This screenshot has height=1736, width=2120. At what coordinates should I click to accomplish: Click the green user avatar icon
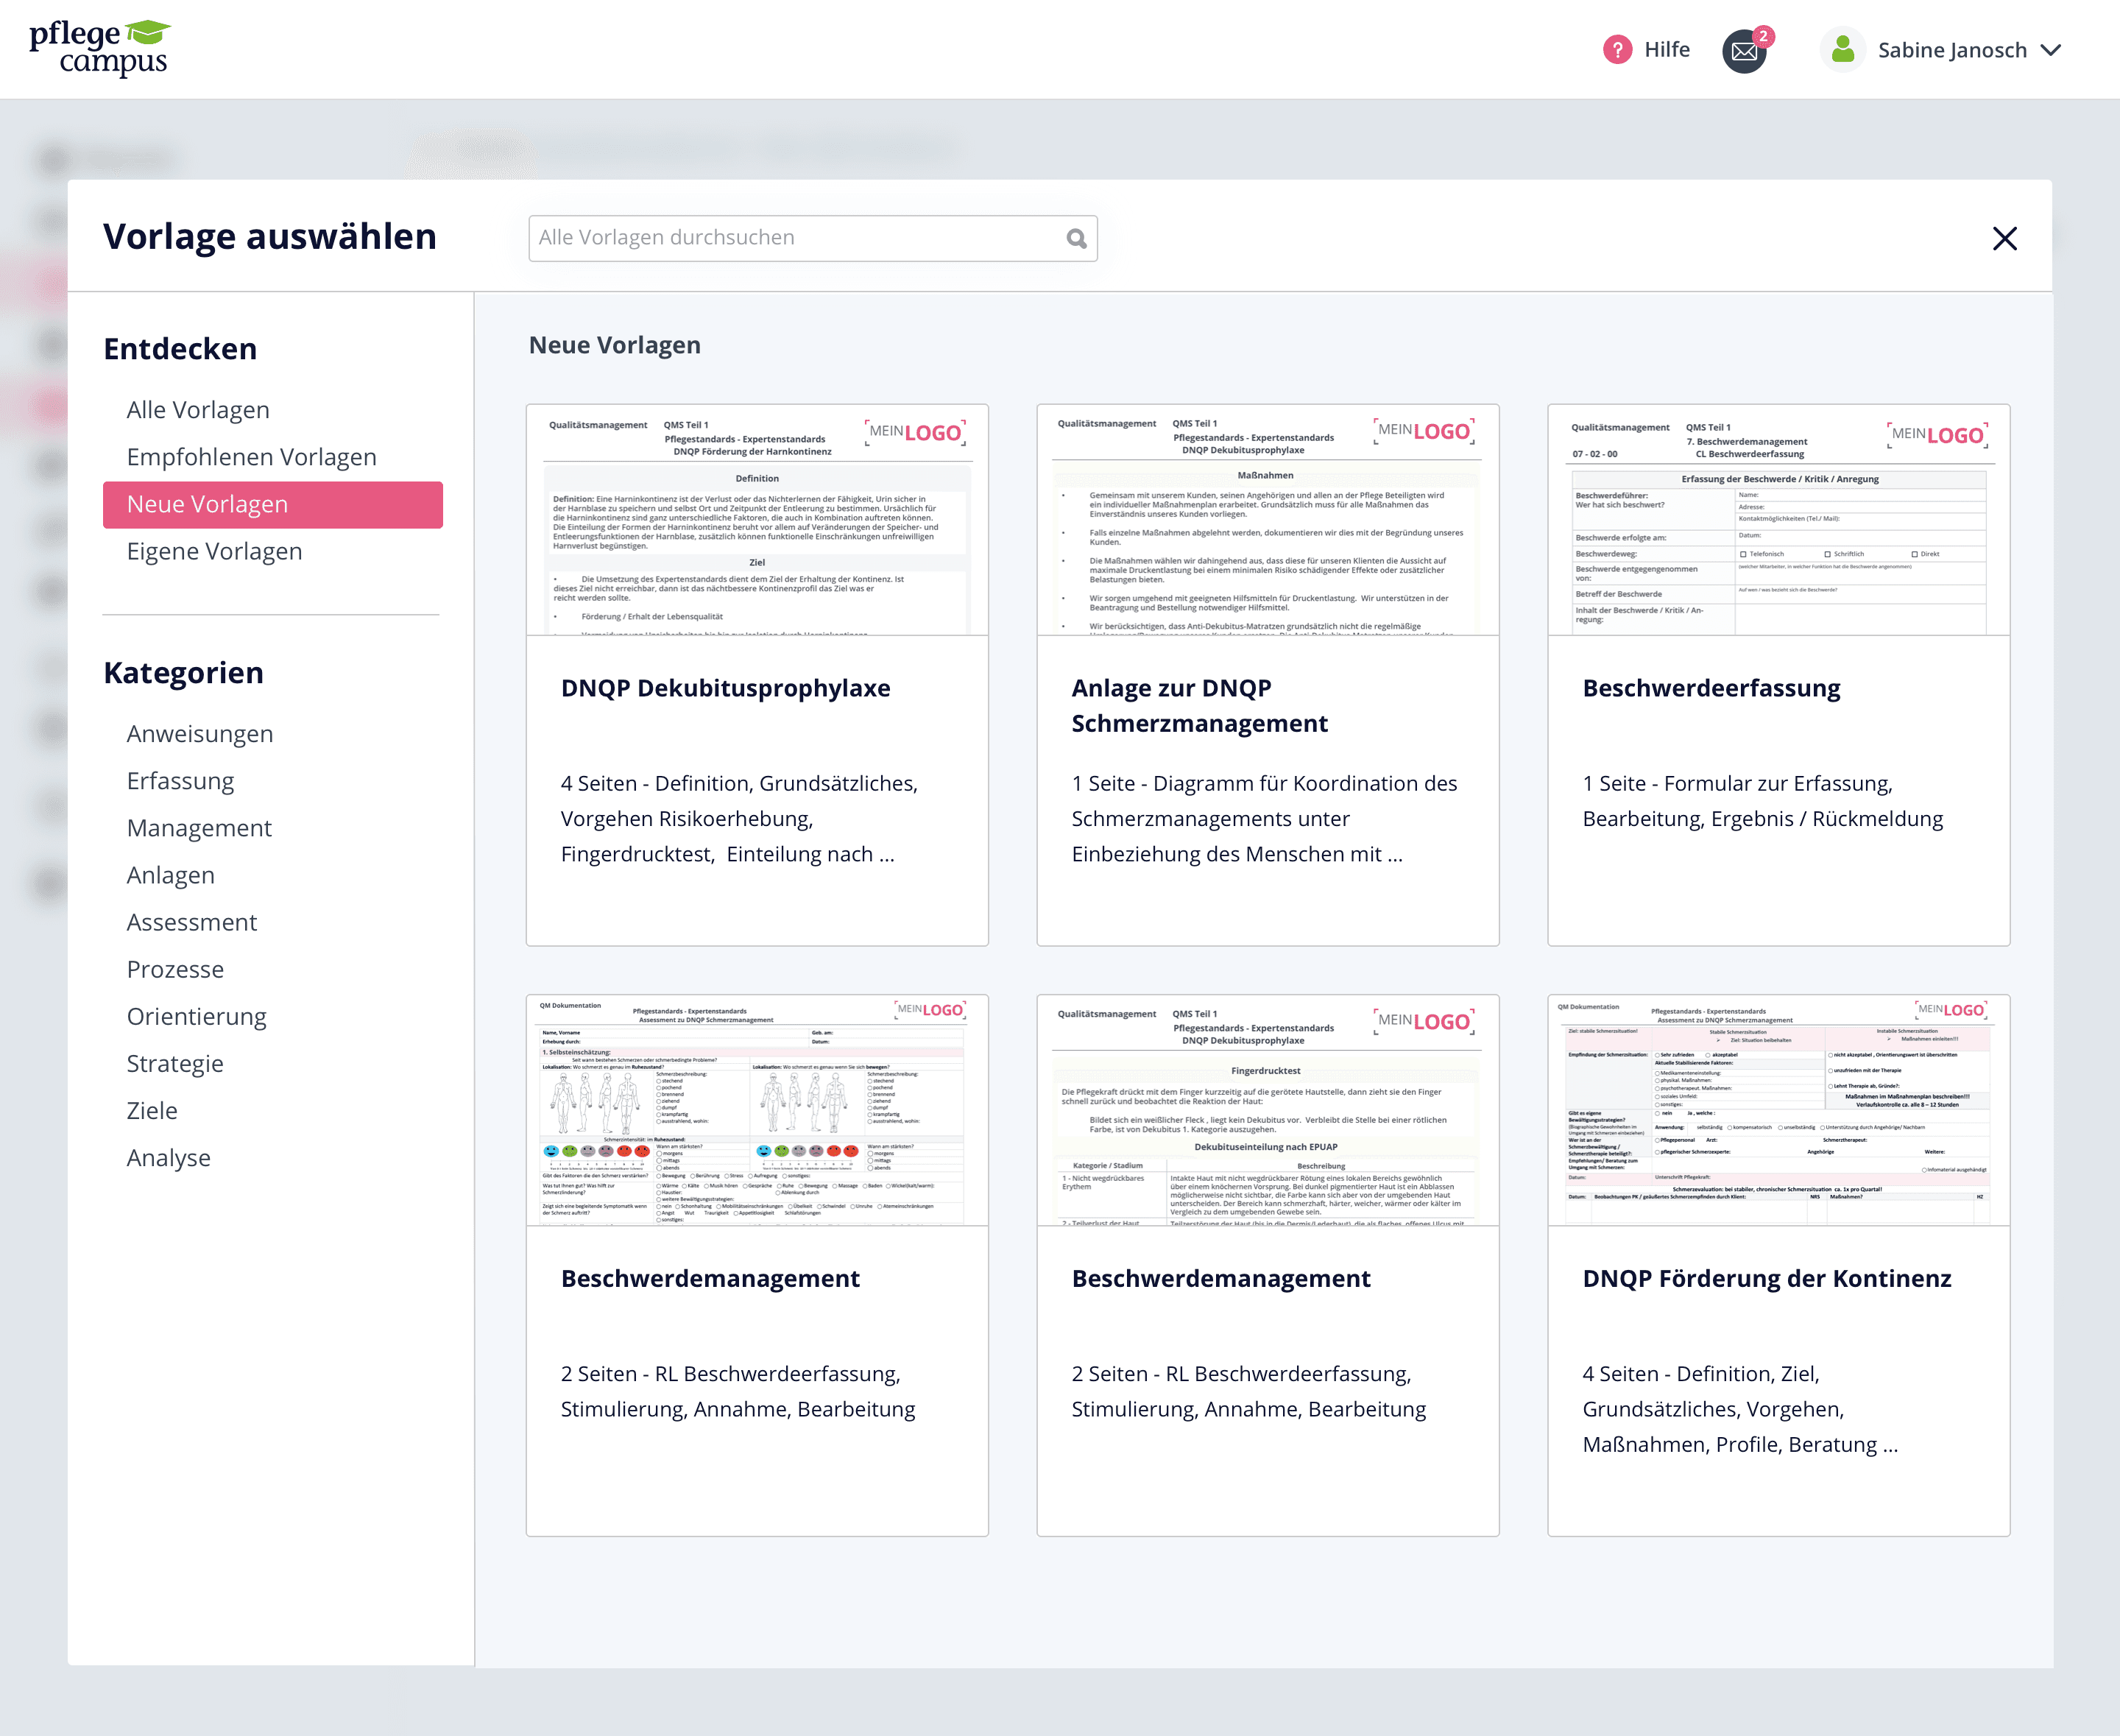point(1843,50)
